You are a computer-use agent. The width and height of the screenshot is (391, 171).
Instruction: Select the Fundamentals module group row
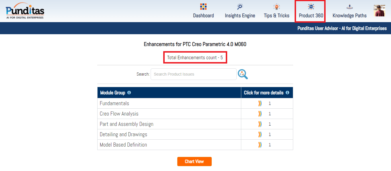tap(114, 103)
